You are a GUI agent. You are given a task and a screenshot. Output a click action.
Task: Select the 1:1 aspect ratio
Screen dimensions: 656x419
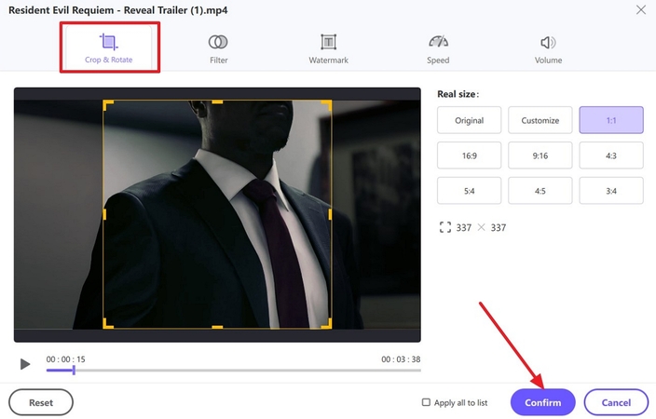tap(611, 120)
